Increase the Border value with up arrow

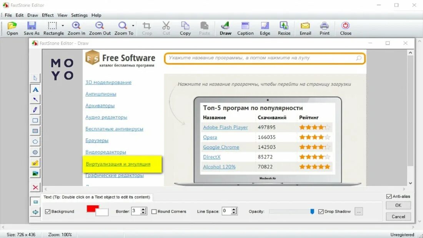[x=143, y=210]
